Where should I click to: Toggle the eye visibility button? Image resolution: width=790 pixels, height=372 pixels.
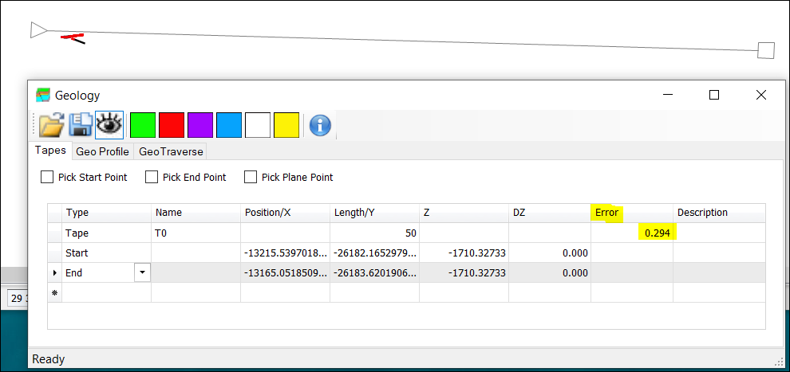(x=109, y=125)
